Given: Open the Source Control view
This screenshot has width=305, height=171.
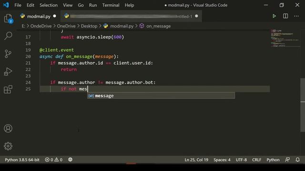Looking at the screenshot, I should [x=8, y=54].
